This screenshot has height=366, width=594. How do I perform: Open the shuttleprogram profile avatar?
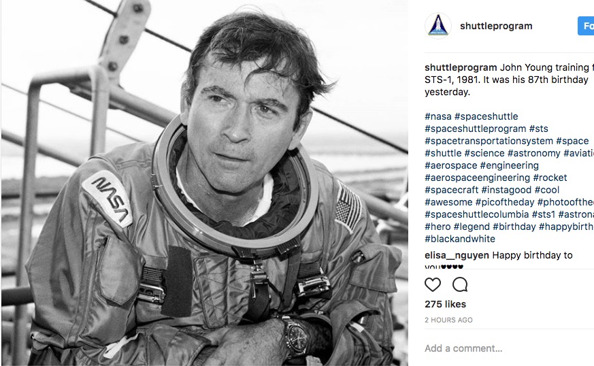(x=438, y=26)
